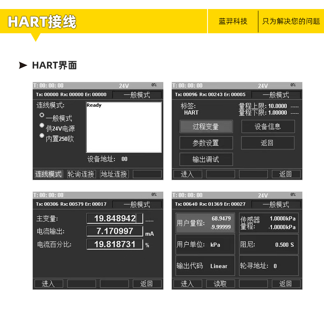Viewport: 324px width, 312px height.
Task: Select the 供24V电源 radio option
Action: (x=42, y=125)
